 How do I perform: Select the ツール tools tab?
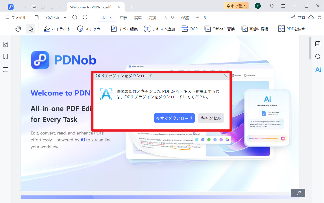click(x=201, y=18)
